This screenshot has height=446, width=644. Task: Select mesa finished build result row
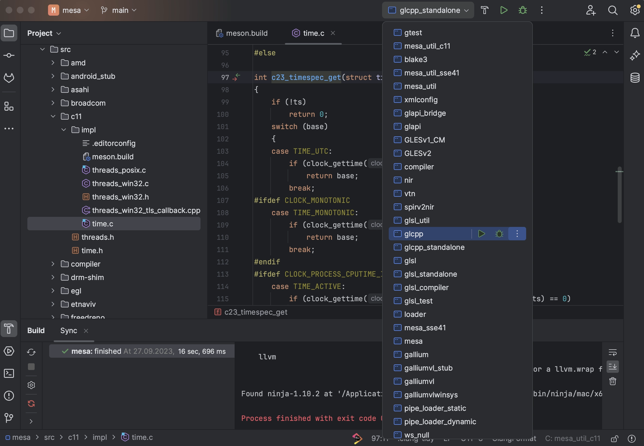[142, 351]
